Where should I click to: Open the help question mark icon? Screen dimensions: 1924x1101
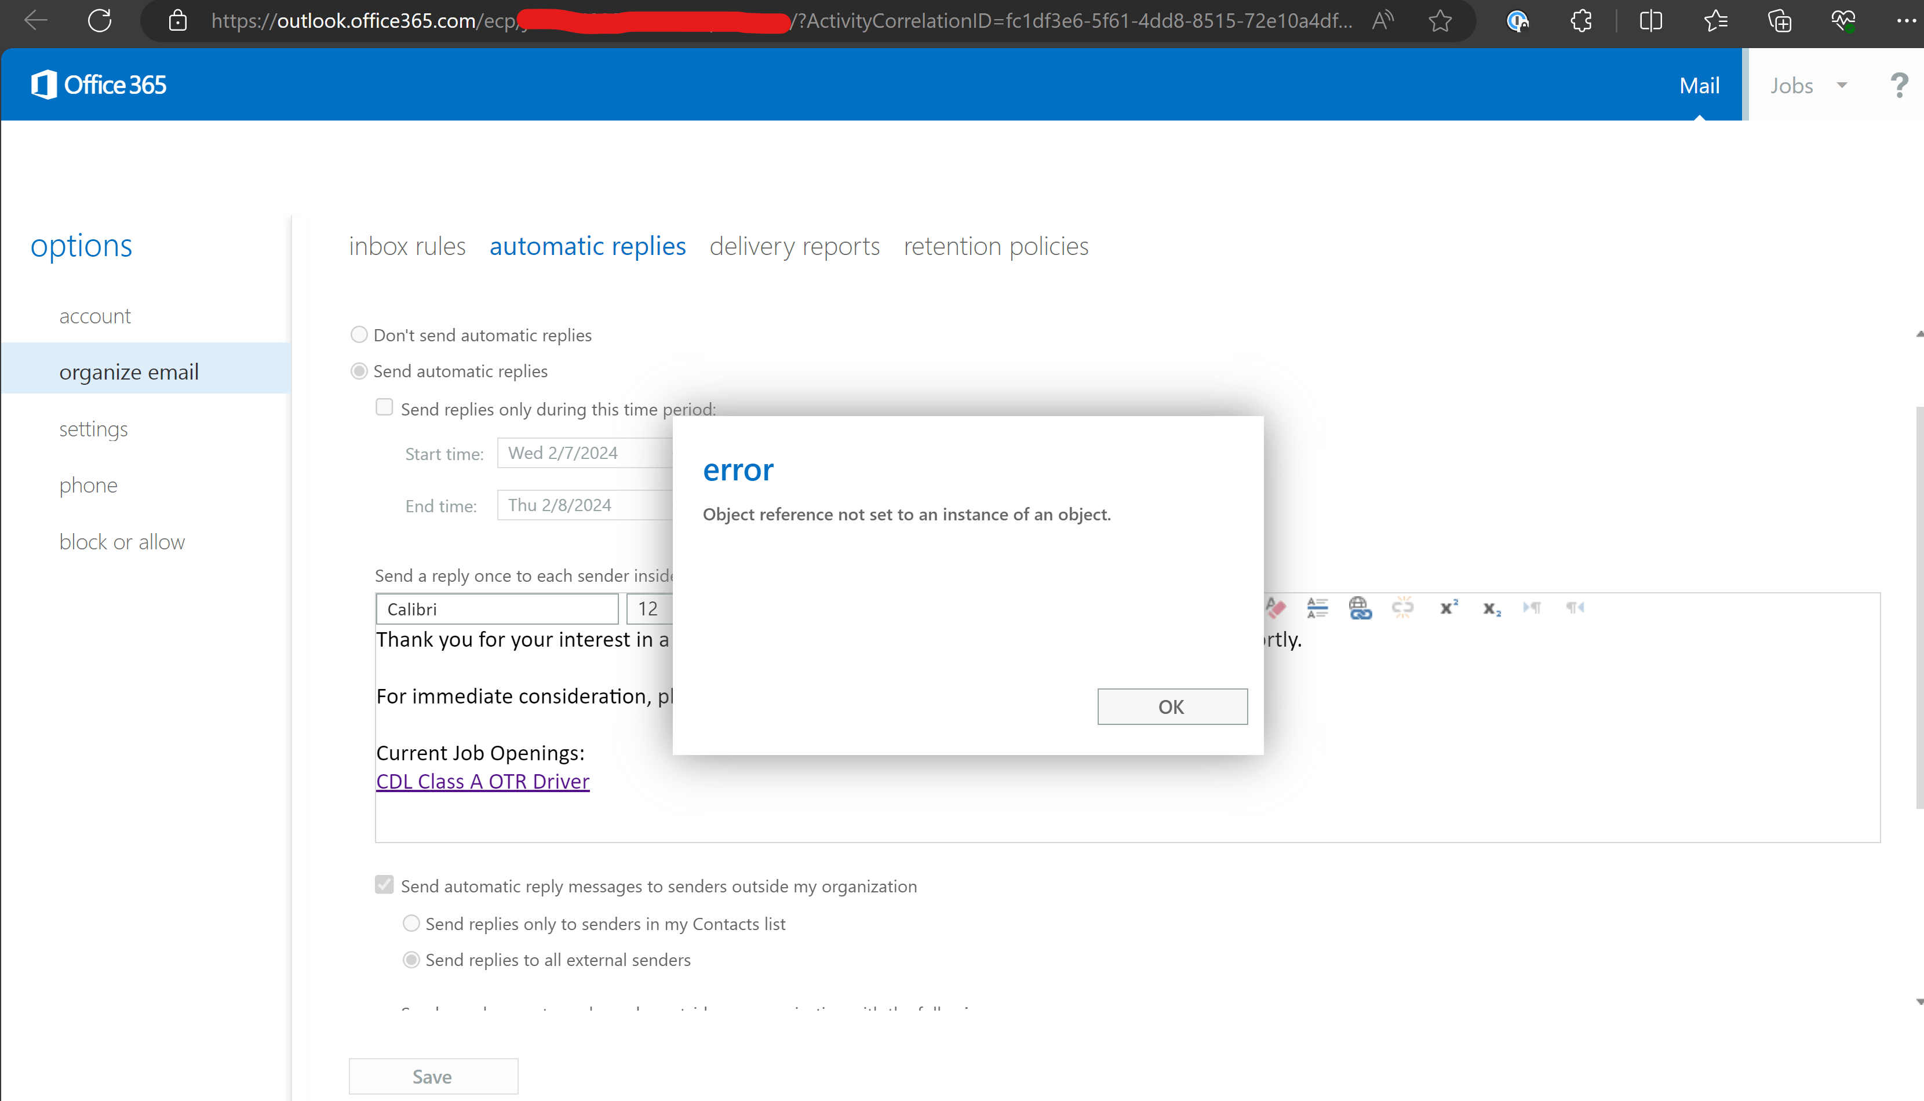coord(1899,85)
